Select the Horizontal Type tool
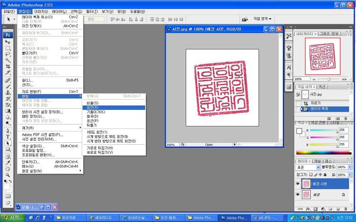 point(8,137)
